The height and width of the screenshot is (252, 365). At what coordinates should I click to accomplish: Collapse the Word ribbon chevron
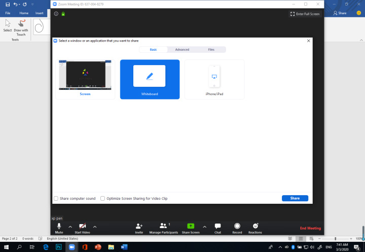[361, 40]
